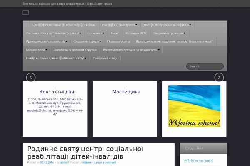250x166 pixels.
Task: Open the Анонс menu item
Action: pos(115,33)
